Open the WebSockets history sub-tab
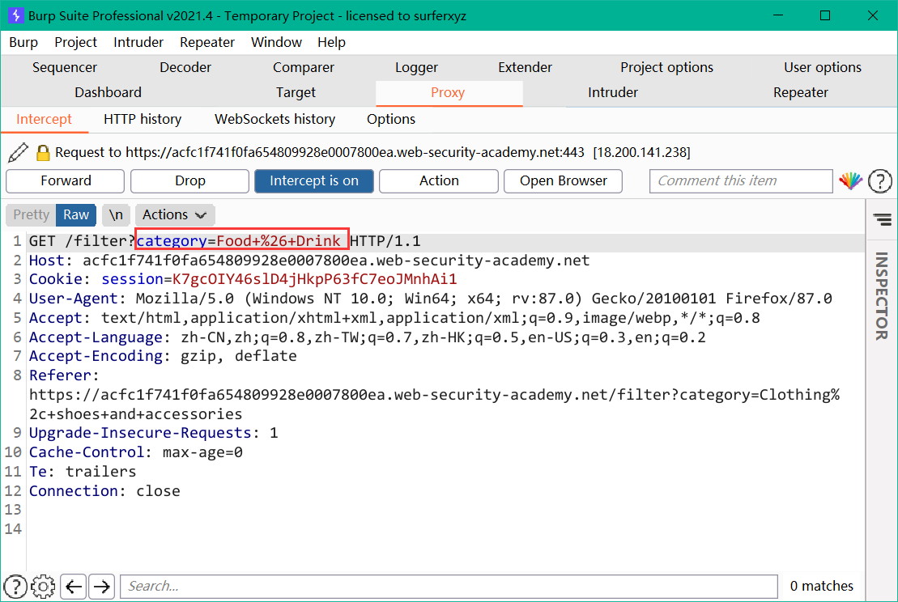The width and height of the screenshot is (898, 602). pos(275,119)
